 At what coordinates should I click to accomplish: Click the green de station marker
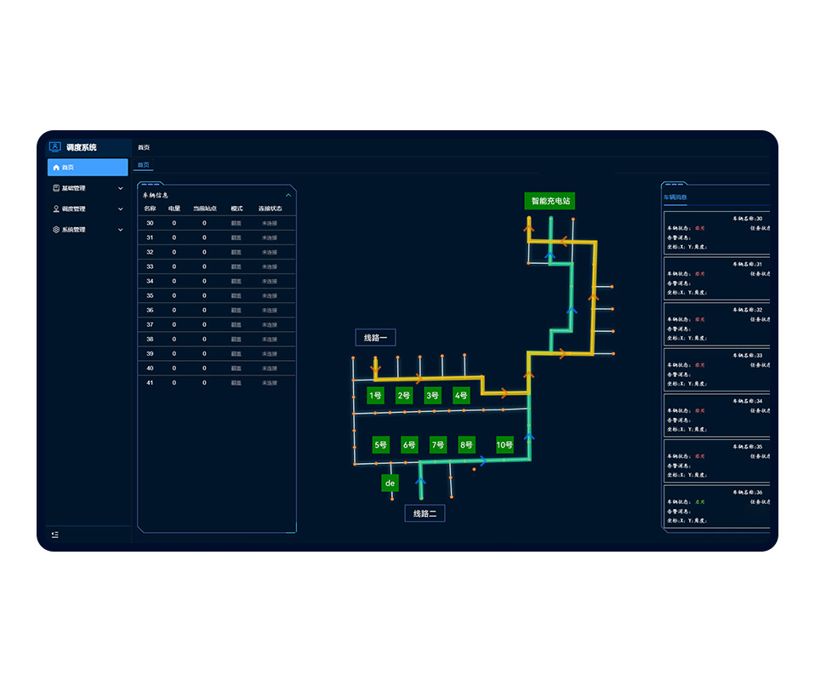390,484
